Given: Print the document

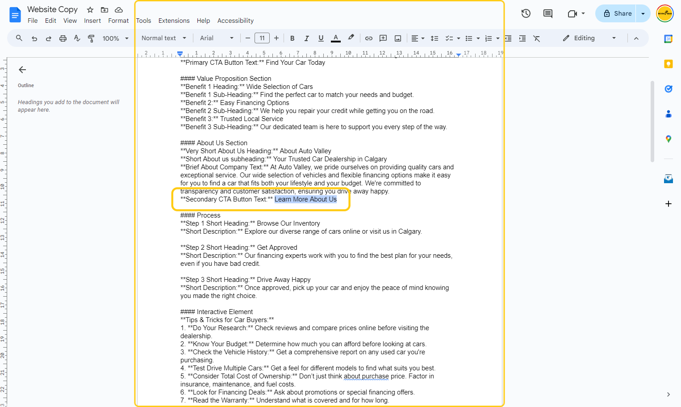Looking at the screenshot, I should tap(63, 38).
